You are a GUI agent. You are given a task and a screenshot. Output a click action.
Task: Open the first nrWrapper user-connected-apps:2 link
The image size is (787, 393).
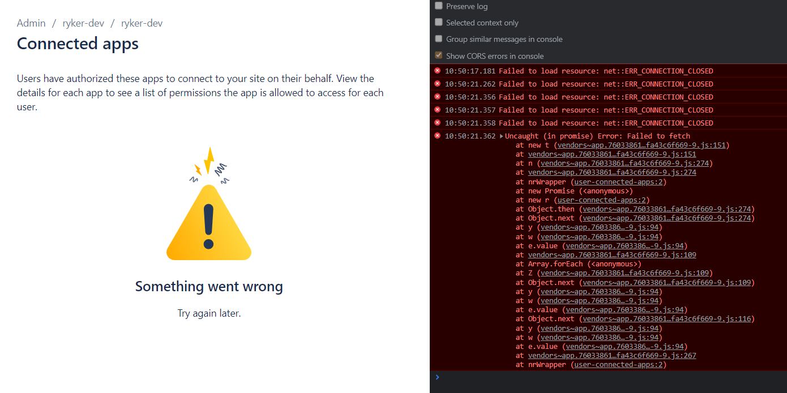619,182
